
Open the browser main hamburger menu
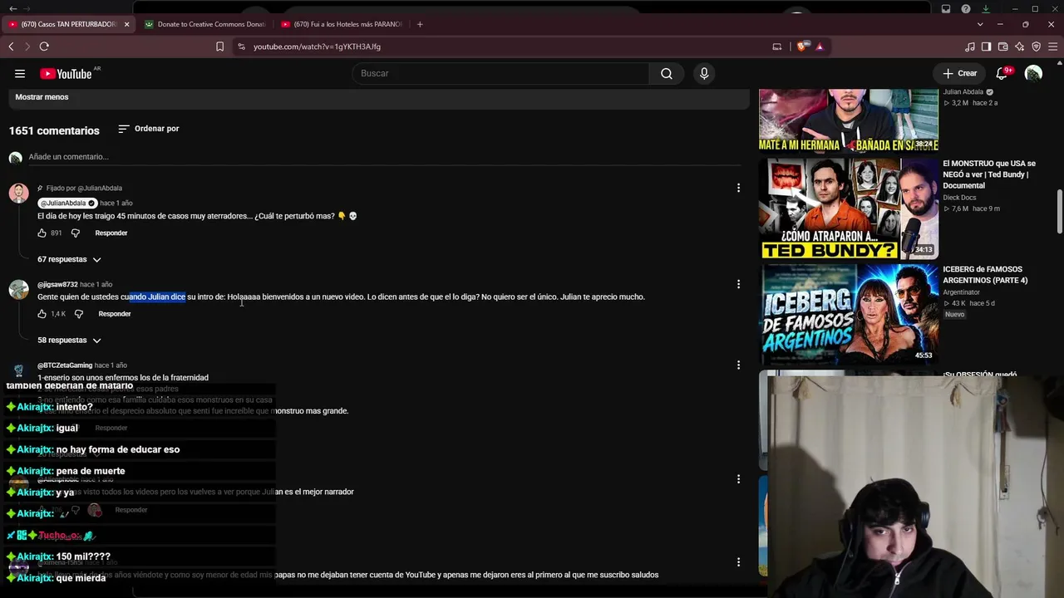coord(1052,47)
